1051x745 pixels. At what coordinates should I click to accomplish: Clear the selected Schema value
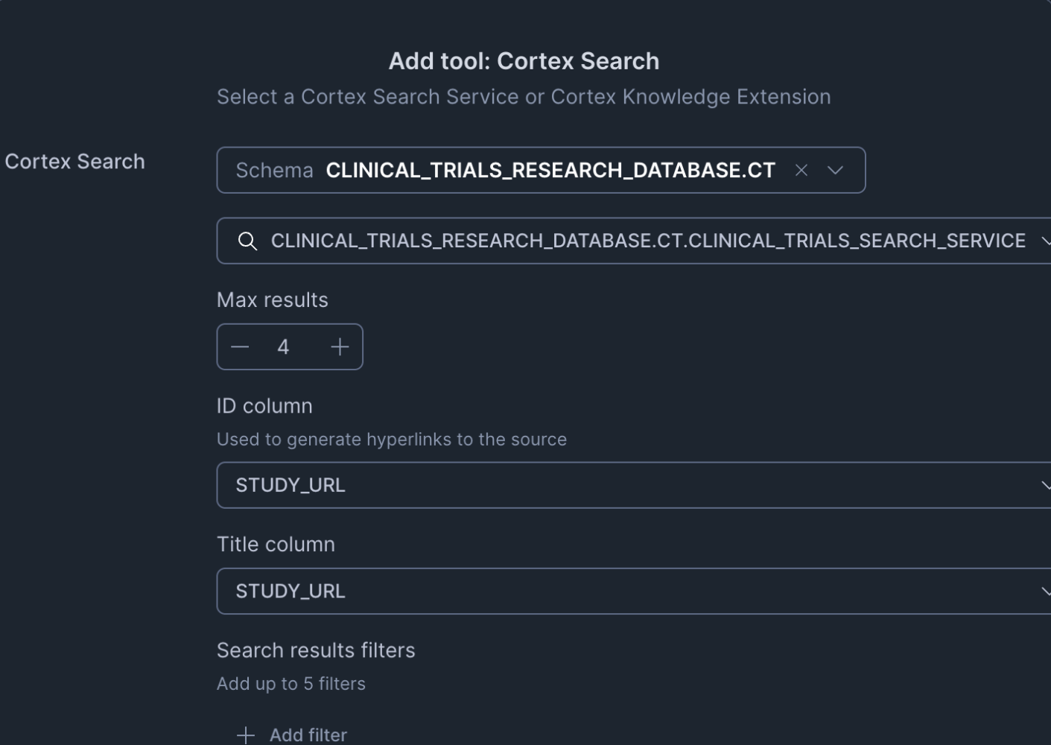pos(801,171)
